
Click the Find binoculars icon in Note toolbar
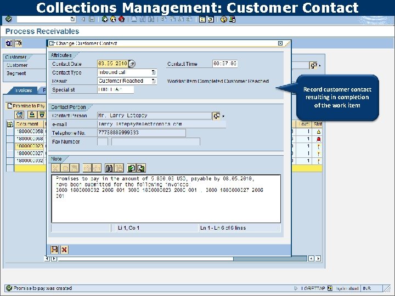(109, 168)
